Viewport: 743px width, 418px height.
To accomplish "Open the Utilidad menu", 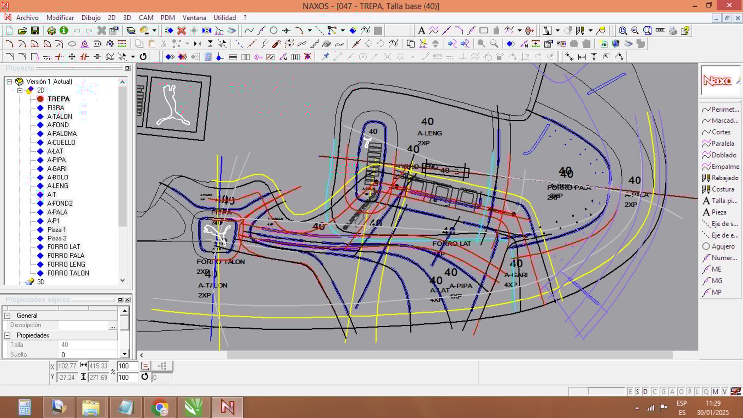I will pos(225,18).
